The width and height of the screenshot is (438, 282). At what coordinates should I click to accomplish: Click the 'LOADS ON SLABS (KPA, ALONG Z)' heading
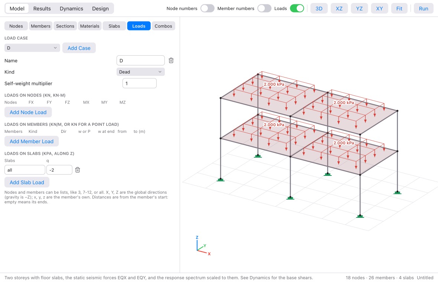click(x=39, y=153)
